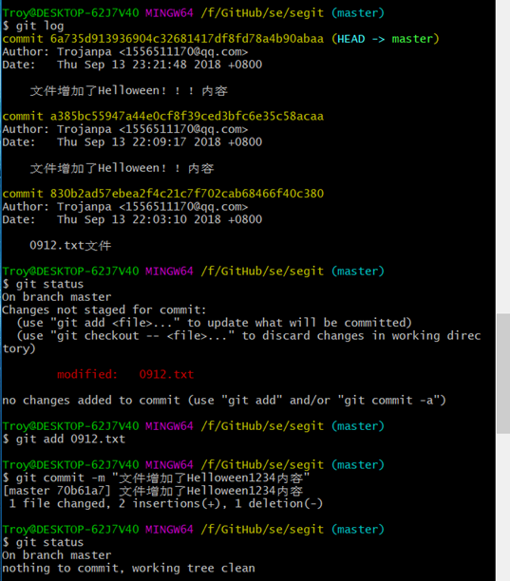This screenshot has width=510, height=581.
Task: Click red 'modified: 0912.txt' line
Action: pos(125,375)
